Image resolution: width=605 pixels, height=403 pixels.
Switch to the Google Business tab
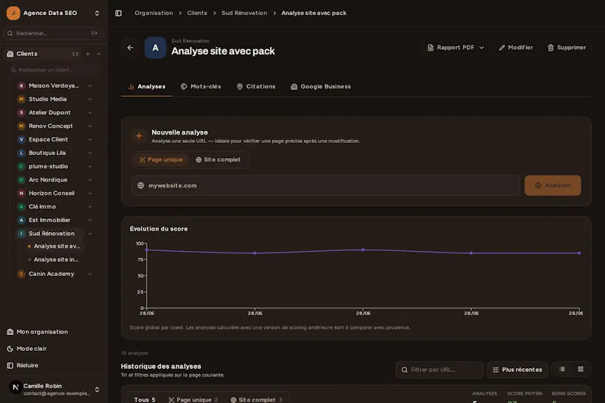[x=321, y=87]
